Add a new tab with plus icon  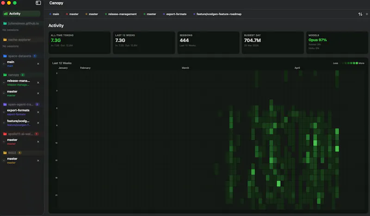pyautogui.click(x=367, y=14)
